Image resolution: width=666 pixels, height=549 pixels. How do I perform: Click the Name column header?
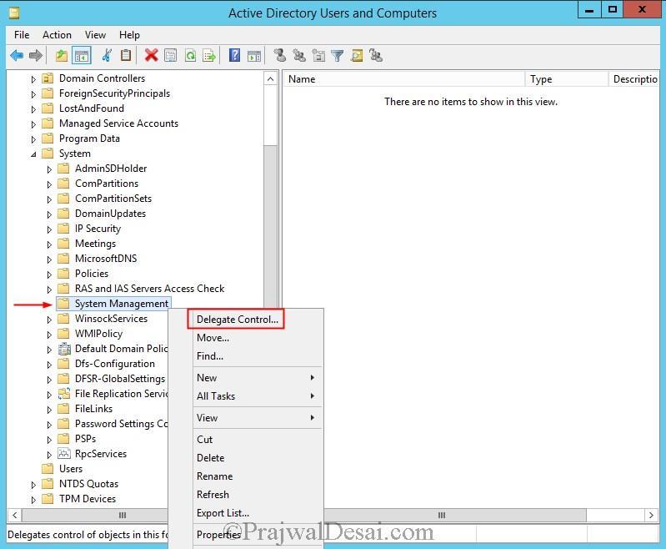click(404, 79)
